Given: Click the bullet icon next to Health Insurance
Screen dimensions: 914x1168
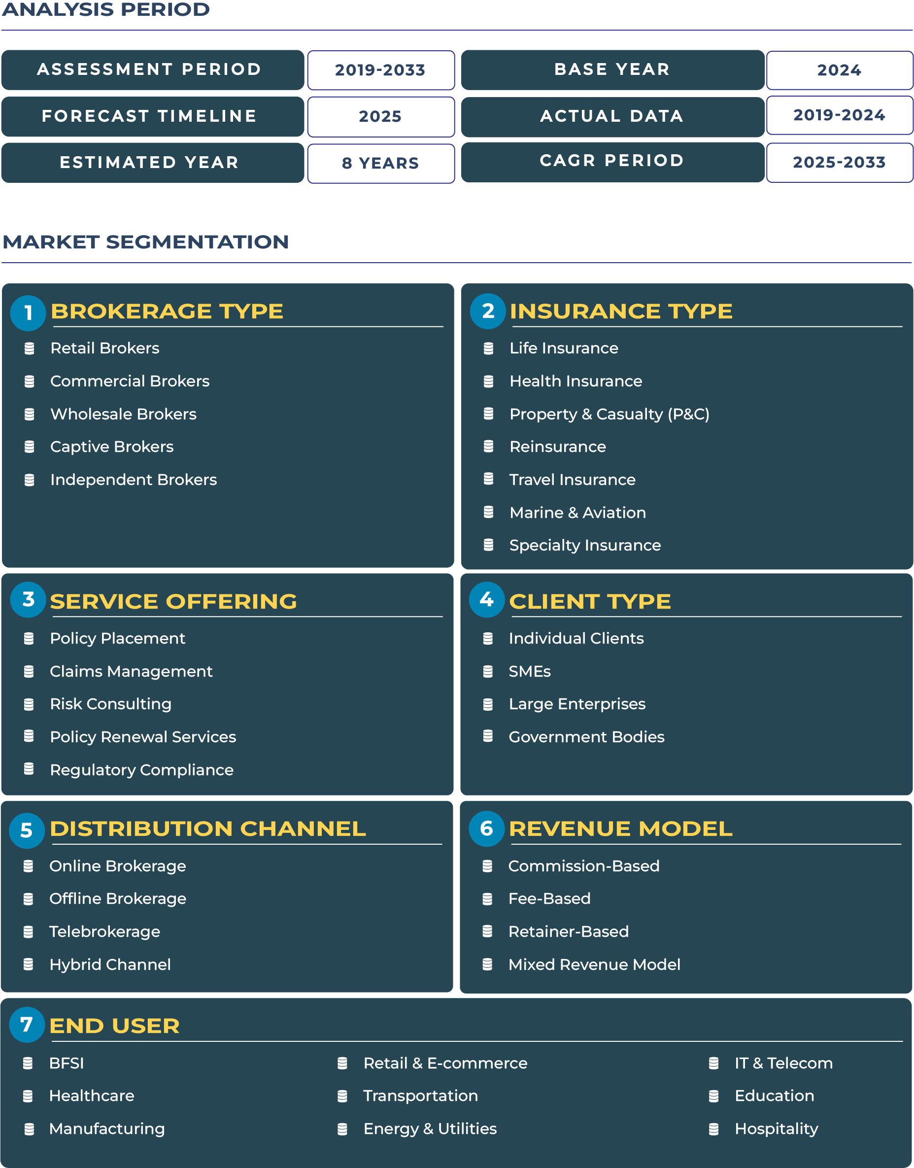Looking at the screenshot, I should tap(489, 381).
